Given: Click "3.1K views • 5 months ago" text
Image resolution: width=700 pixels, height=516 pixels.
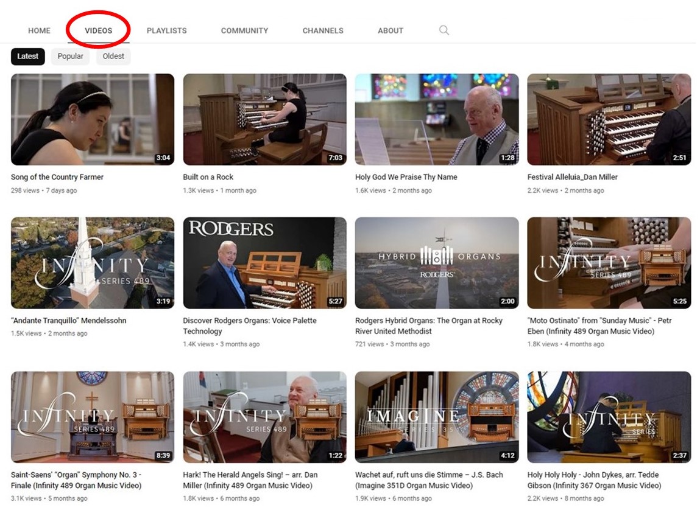Looking at the screenshot, I should click(49, 498).
